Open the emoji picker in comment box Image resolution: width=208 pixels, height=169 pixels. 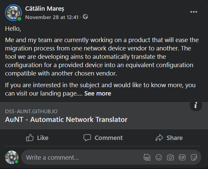159,157
